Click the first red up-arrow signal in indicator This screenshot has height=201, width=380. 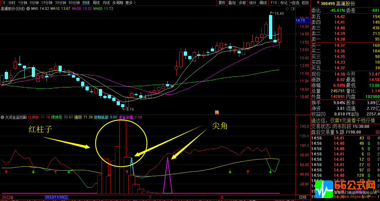pyautogui.click(x=6, y=172)
